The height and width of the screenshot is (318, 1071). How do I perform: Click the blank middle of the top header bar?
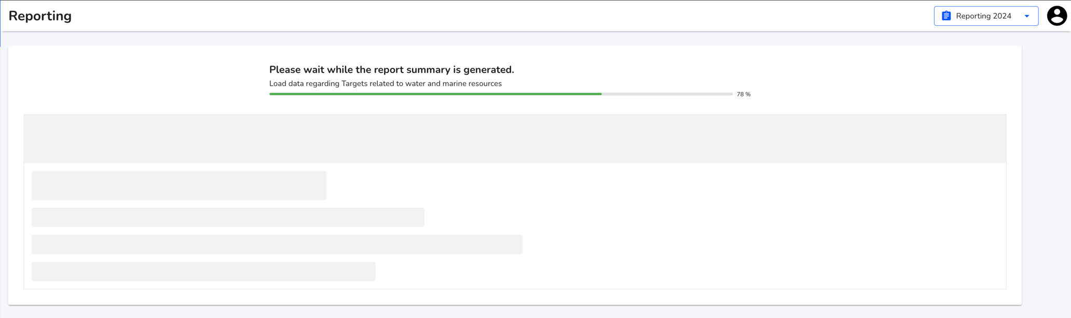[x=498, y=16]
